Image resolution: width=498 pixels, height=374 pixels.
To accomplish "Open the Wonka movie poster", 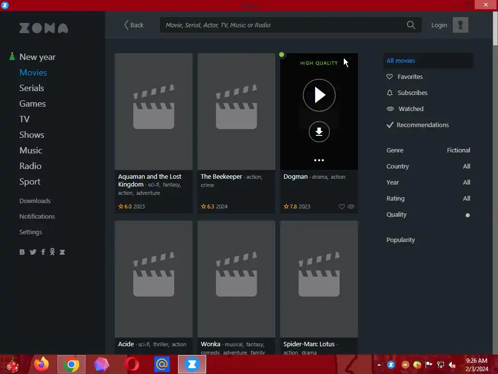I will pyautogui.click(x=236, y=279).
